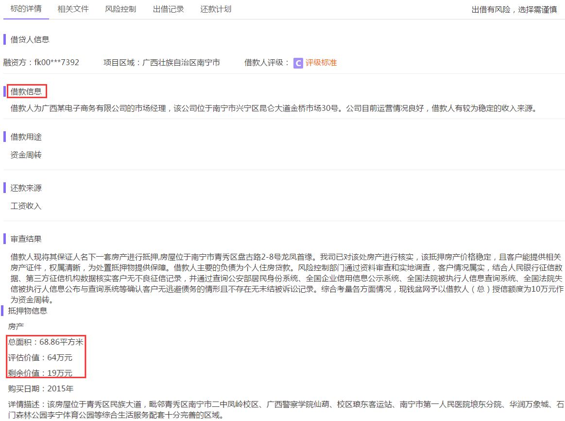Click the 借款用途 section header
The width and height of the screenshot is (565, 421).
26,137
